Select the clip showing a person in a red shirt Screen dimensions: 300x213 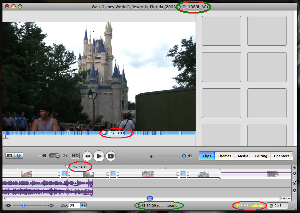pyautogui.click(x=148, y=174)
